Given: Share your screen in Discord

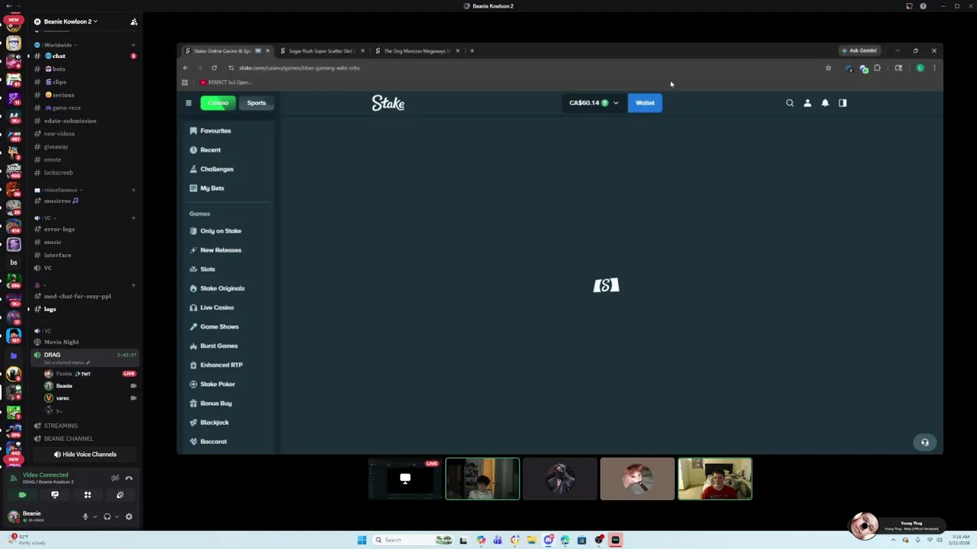Looking at the screenshot, I should pyautogui.click(x=55, y=495).
